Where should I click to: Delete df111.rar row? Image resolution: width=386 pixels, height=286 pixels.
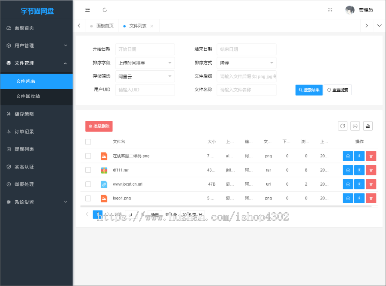coord(371,170)
